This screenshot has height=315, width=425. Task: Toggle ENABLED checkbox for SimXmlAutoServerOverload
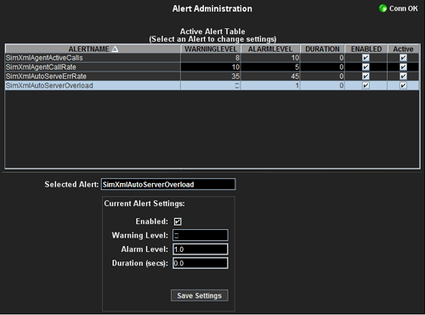pyautogui.click(x=365, y=85)
